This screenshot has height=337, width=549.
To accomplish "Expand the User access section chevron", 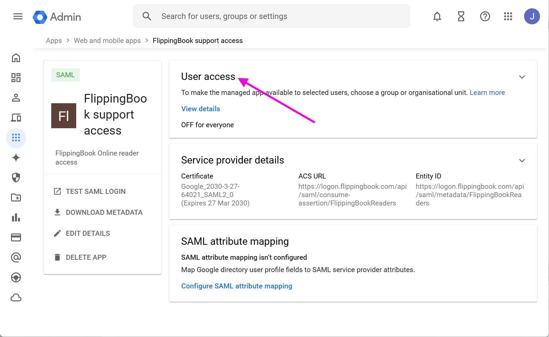I will tap(522, 77).
